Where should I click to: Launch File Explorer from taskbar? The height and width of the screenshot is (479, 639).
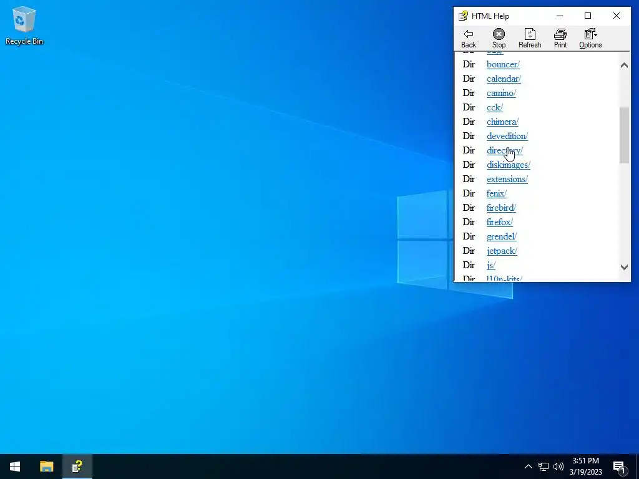point(46,467)
